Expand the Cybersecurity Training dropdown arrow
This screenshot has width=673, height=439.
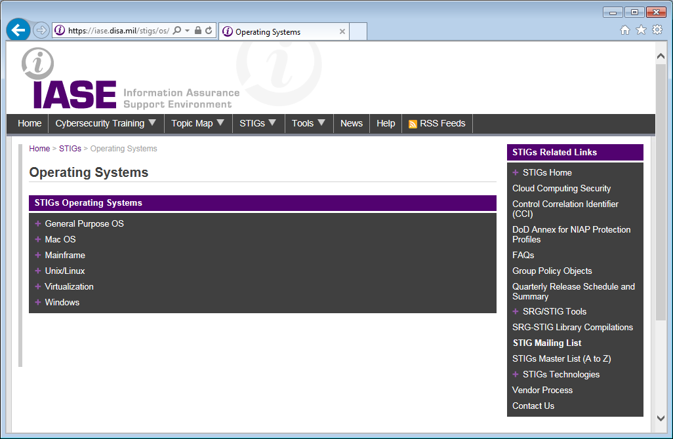pyautogui.click(x=152, y=123)
